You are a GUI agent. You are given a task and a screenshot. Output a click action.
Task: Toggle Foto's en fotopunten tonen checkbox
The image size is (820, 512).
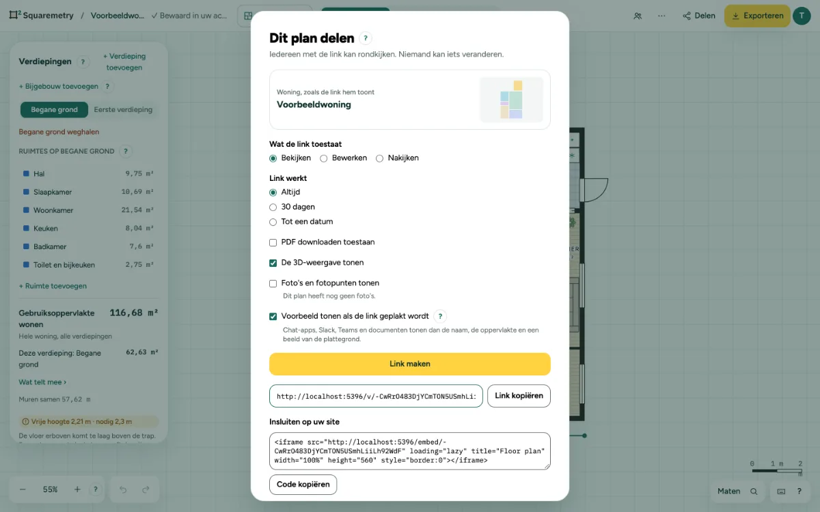pos(273,283)
